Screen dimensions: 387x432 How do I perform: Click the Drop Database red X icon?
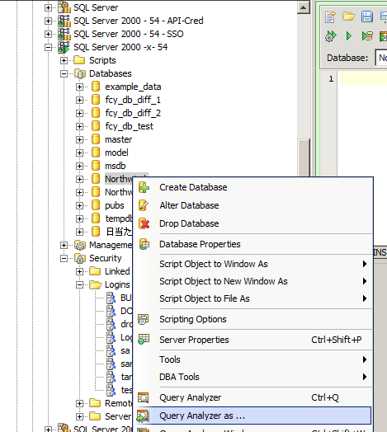coord(144,223)
